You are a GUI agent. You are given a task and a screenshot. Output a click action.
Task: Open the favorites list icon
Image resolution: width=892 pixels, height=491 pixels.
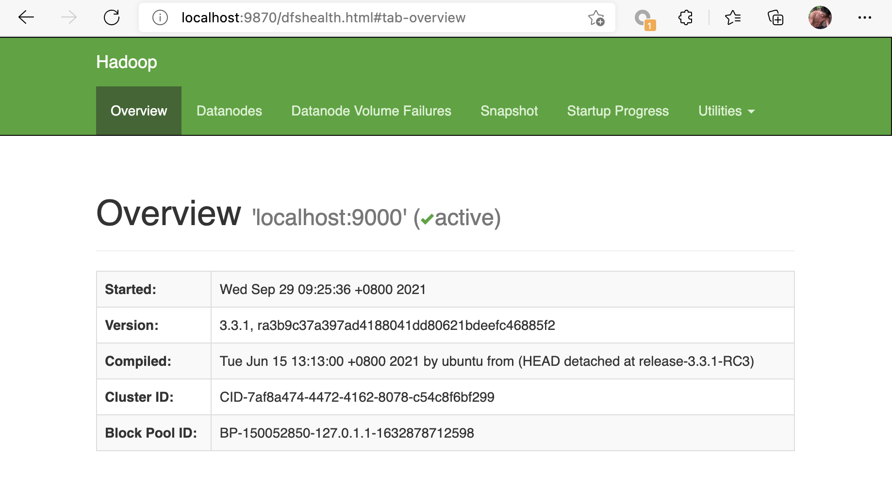(x=732, y=18)
